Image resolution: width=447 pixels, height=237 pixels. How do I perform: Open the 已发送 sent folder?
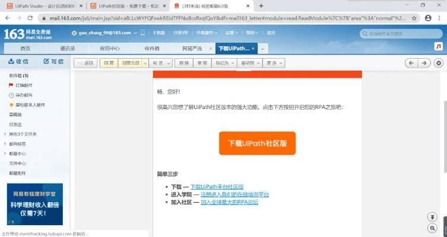[x=15, y=124]
